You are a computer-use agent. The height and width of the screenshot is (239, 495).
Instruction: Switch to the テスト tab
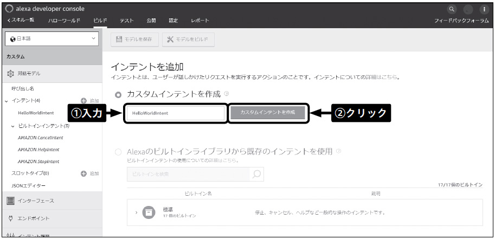(126, 21)
